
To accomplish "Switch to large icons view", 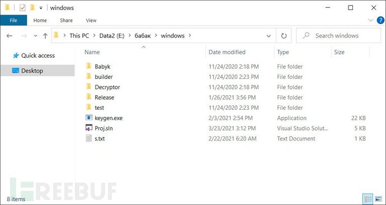I will click(378, 199).
